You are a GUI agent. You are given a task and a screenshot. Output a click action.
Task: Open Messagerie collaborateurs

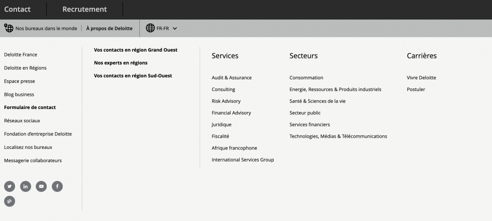click(33, 161)
